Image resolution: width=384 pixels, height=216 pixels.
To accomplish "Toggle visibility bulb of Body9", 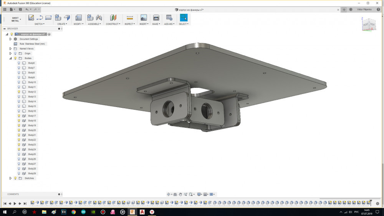I will coord(19,77).
